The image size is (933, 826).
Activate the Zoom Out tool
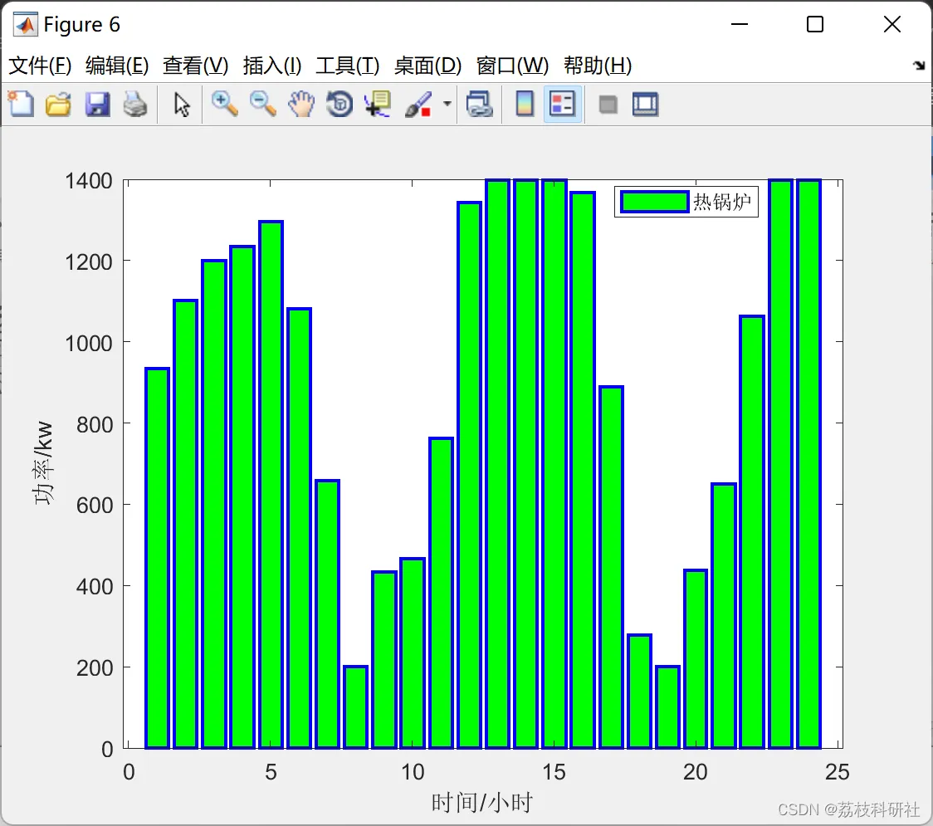point(262,104)
